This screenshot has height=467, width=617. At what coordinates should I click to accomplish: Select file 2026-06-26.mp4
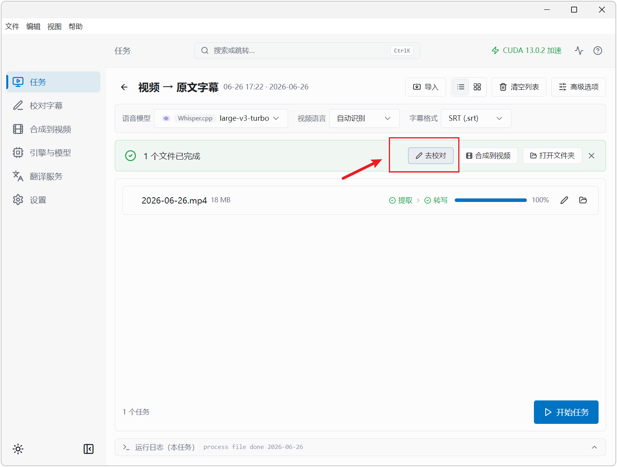[174, 200]
